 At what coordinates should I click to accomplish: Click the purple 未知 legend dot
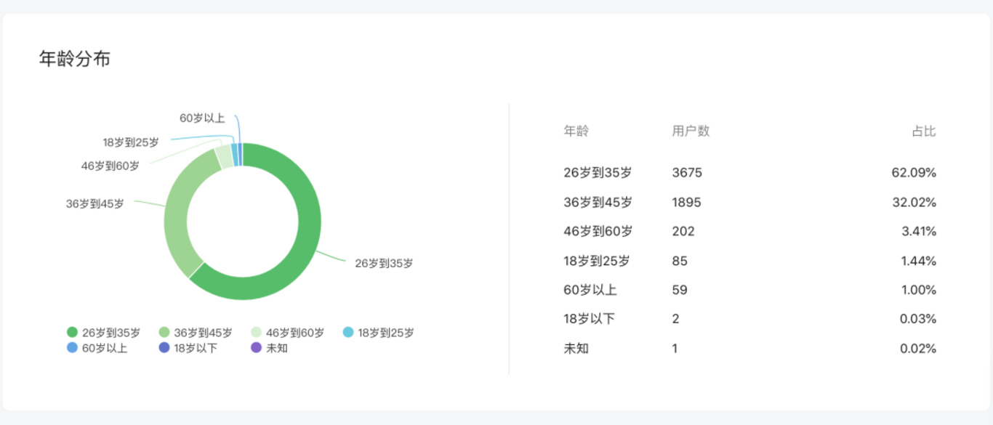pos(256,348)
